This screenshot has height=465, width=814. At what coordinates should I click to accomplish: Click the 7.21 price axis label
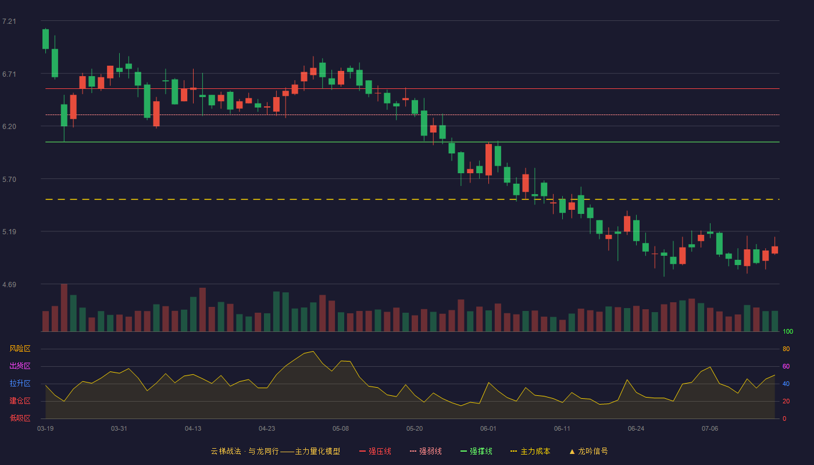coord(9,22)
